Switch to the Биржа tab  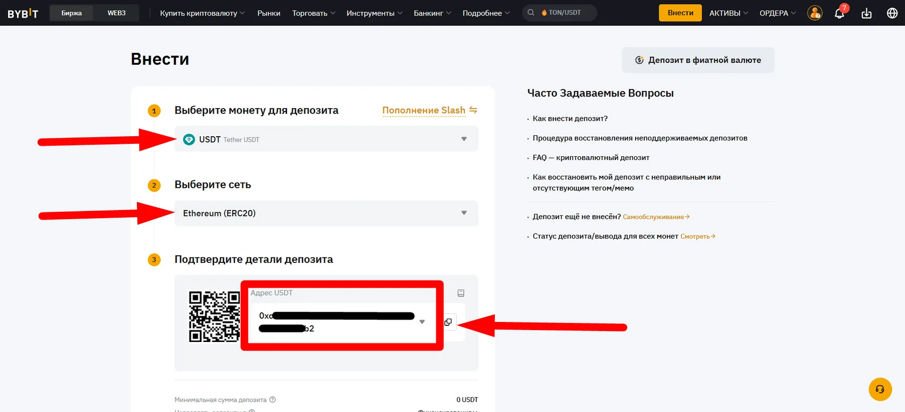(72, 13)
